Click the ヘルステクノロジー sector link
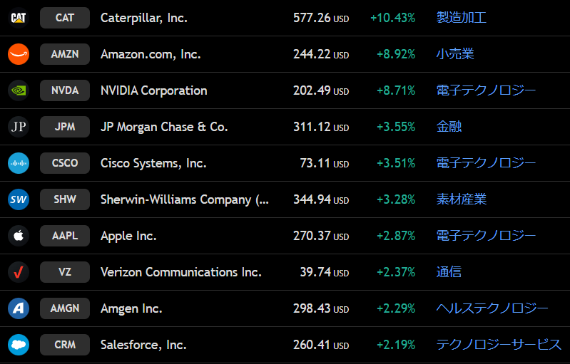Viewport: 570px width, 364px height. (492, 308)
